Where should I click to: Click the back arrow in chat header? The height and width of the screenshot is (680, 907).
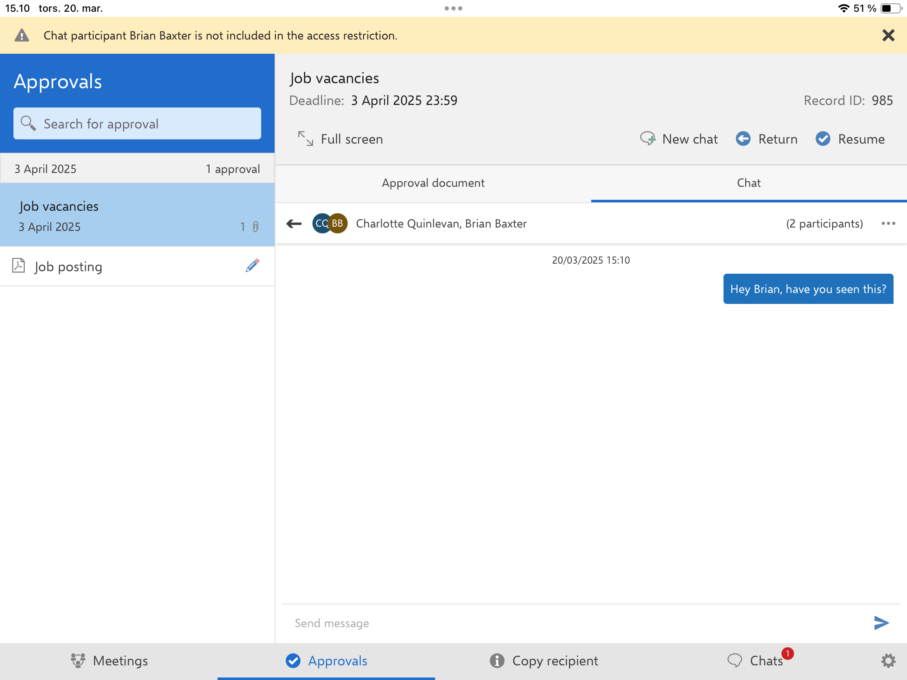pos(294,224)
